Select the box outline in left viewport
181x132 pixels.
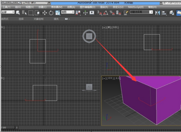45,93
